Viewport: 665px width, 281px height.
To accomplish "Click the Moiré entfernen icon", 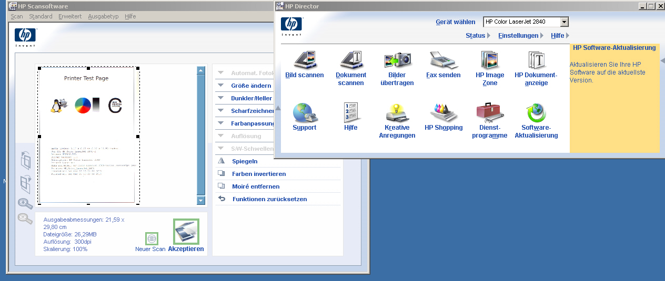I will point(221,186).
